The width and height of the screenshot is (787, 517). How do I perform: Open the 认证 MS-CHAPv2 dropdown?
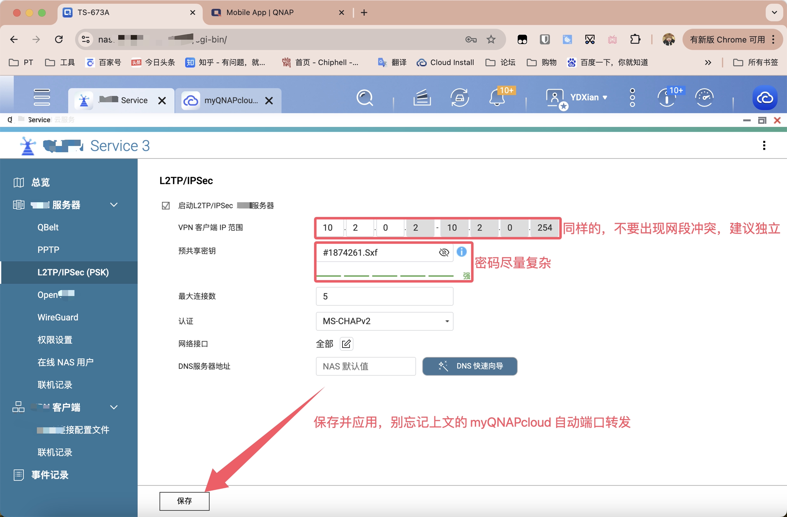coord(384,321)
